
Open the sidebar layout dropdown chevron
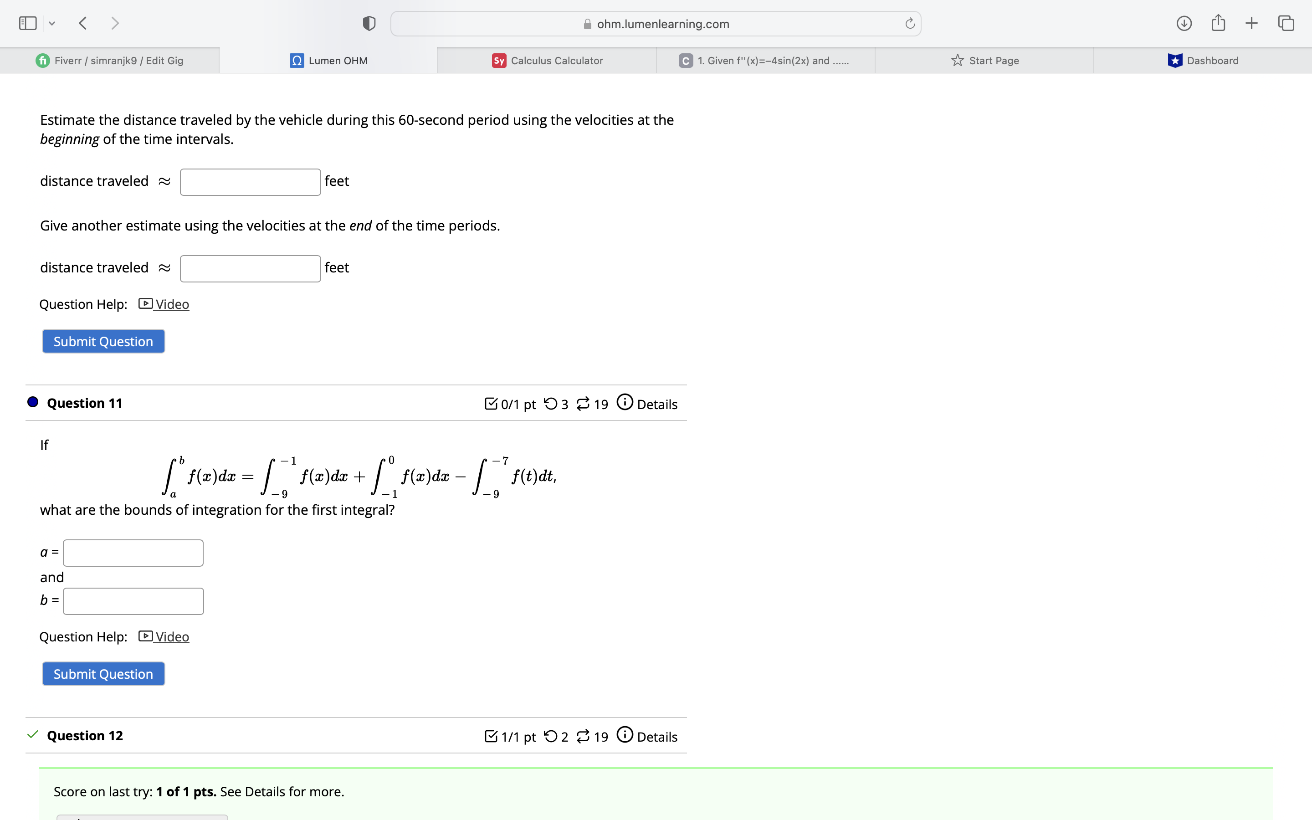51,23
